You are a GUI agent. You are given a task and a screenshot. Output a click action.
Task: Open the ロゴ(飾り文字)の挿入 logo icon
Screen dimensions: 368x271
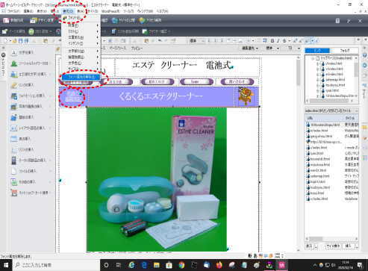(x=14, y=74)
